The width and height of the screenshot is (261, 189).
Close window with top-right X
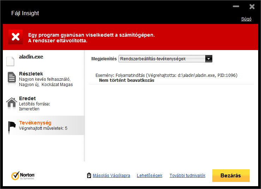(x=252, y=7)
